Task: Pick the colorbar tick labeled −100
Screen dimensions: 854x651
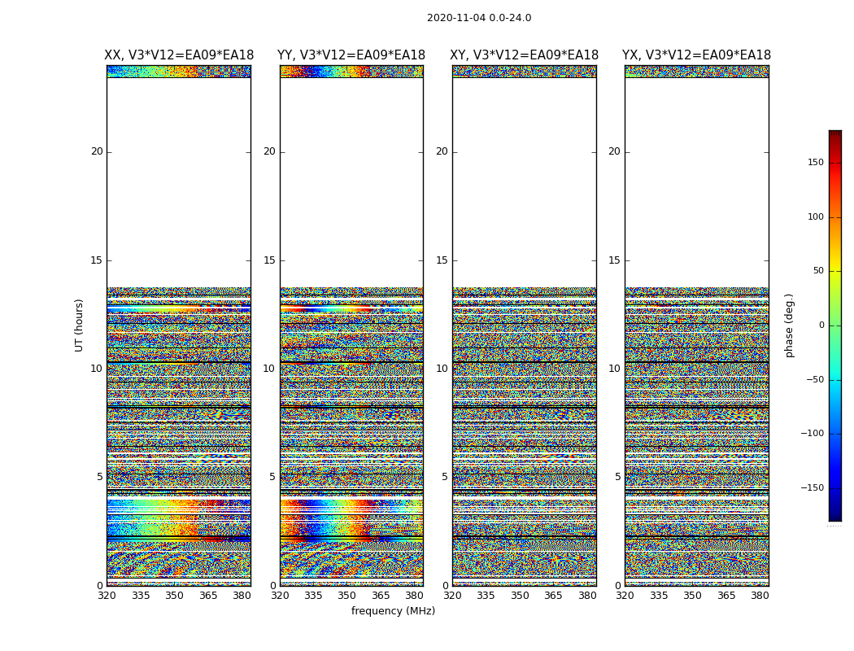Action: click(x=812, y=433)
